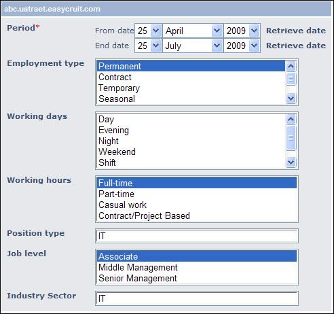Select Contract/Project Based working hours
The width and height of the screenshot is (334, 314).
tap(197, 215)
